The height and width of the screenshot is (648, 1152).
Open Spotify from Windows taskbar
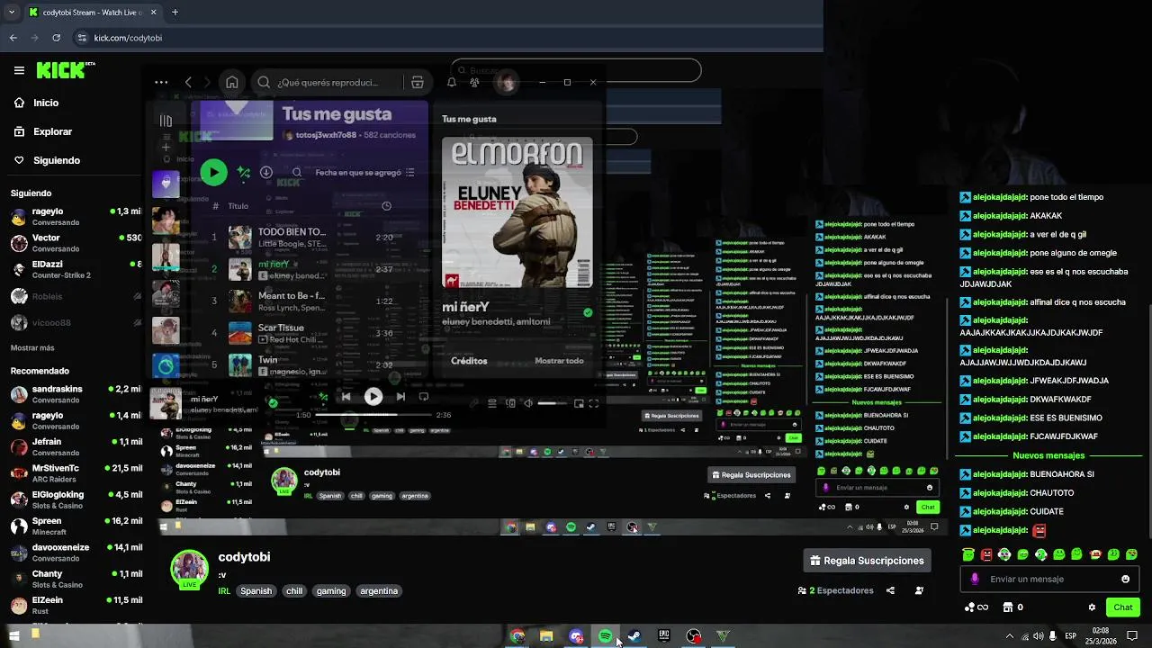click(606, 636)
